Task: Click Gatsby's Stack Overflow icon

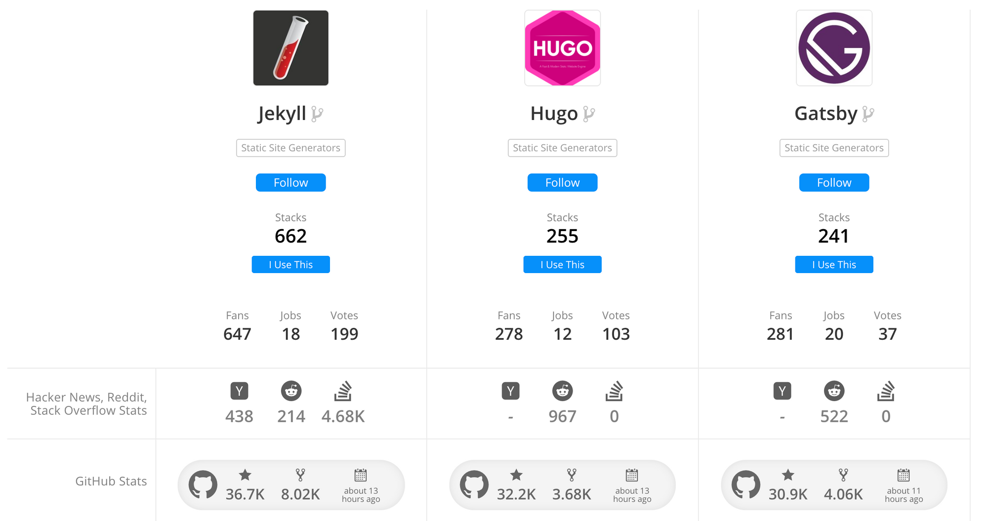Action: click(886, 391)
